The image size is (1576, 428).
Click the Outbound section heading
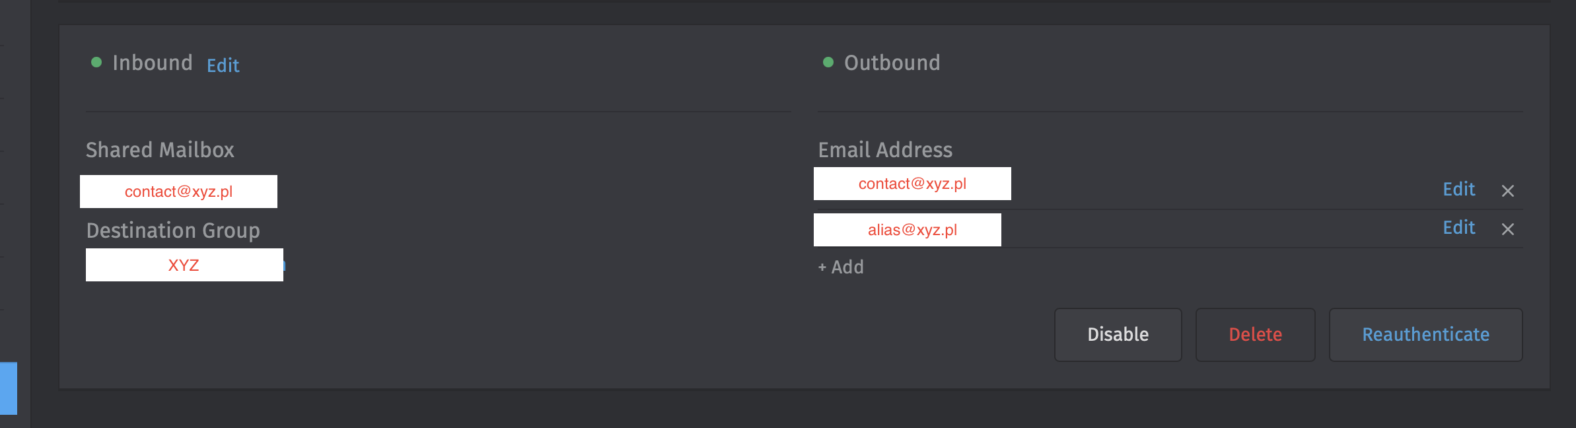pyautogui.click(x=892, y=63)
